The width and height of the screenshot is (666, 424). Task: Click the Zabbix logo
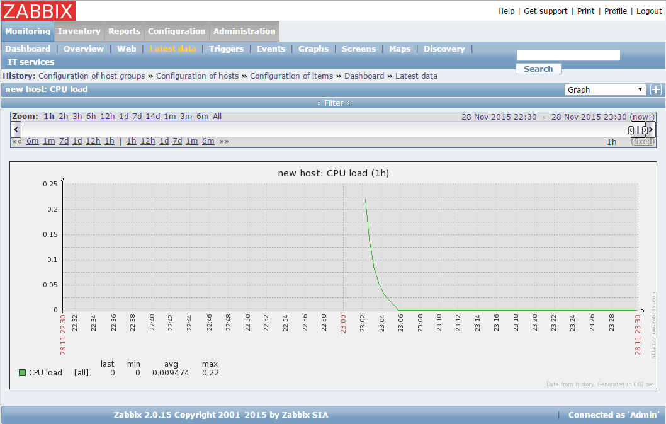(x=39, y=11)
